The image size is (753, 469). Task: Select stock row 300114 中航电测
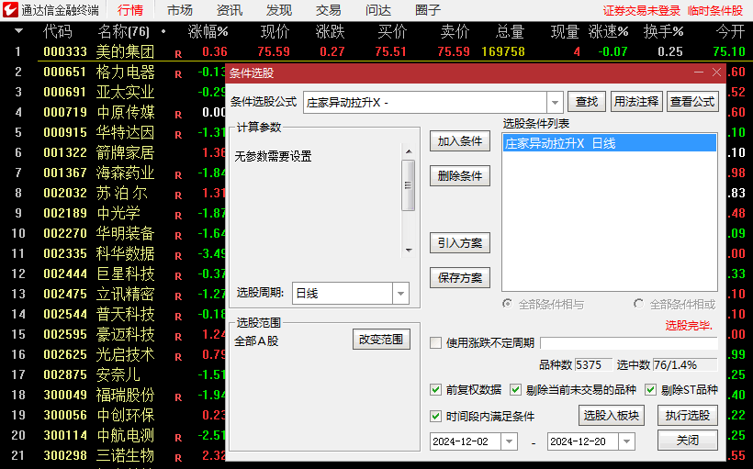(x=113, y=434)
